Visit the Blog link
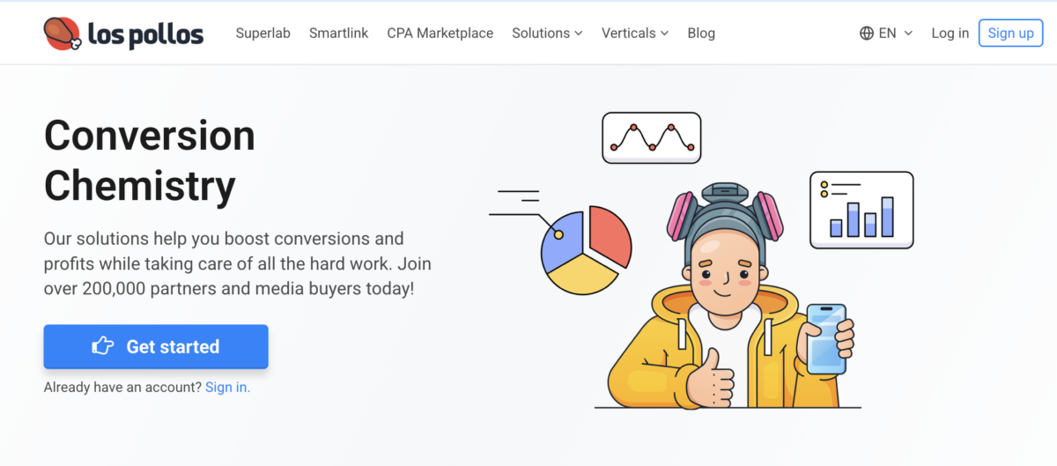1057x466 pixels. (701, 33)
